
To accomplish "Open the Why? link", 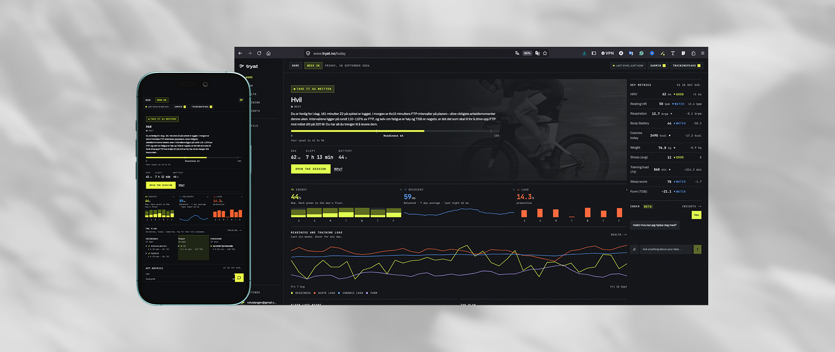I will click(338, 169).
